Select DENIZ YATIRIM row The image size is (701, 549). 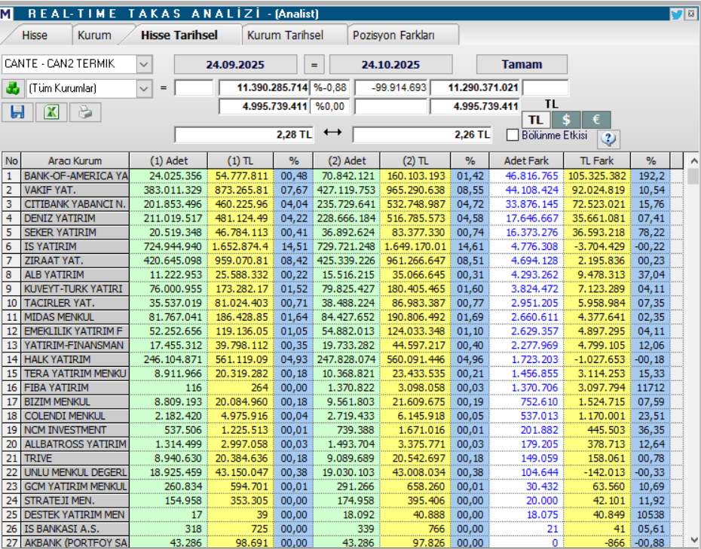344,218
